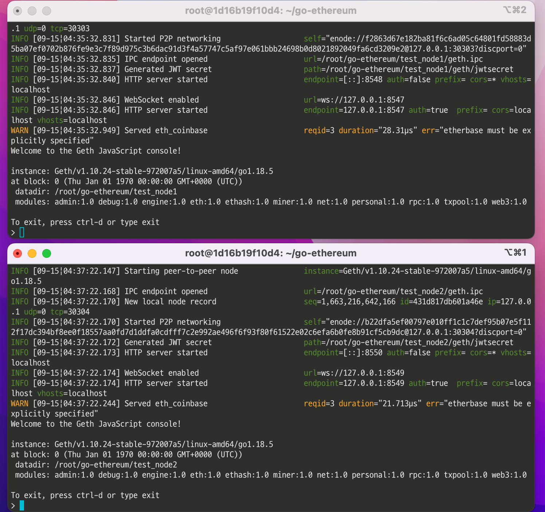The width and height of the screenshot is (545, 512).
Task: Click datadir: /root/go-ethereum/test_node2 line
Action: tap(96, 465)
